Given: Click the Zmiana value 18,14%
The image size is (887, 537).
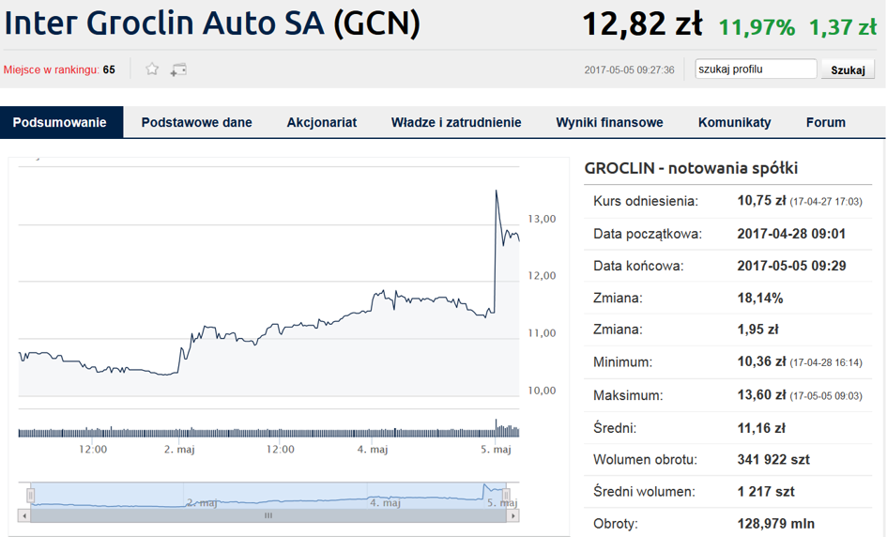Looking at the screenshot, I should (760, 299).
